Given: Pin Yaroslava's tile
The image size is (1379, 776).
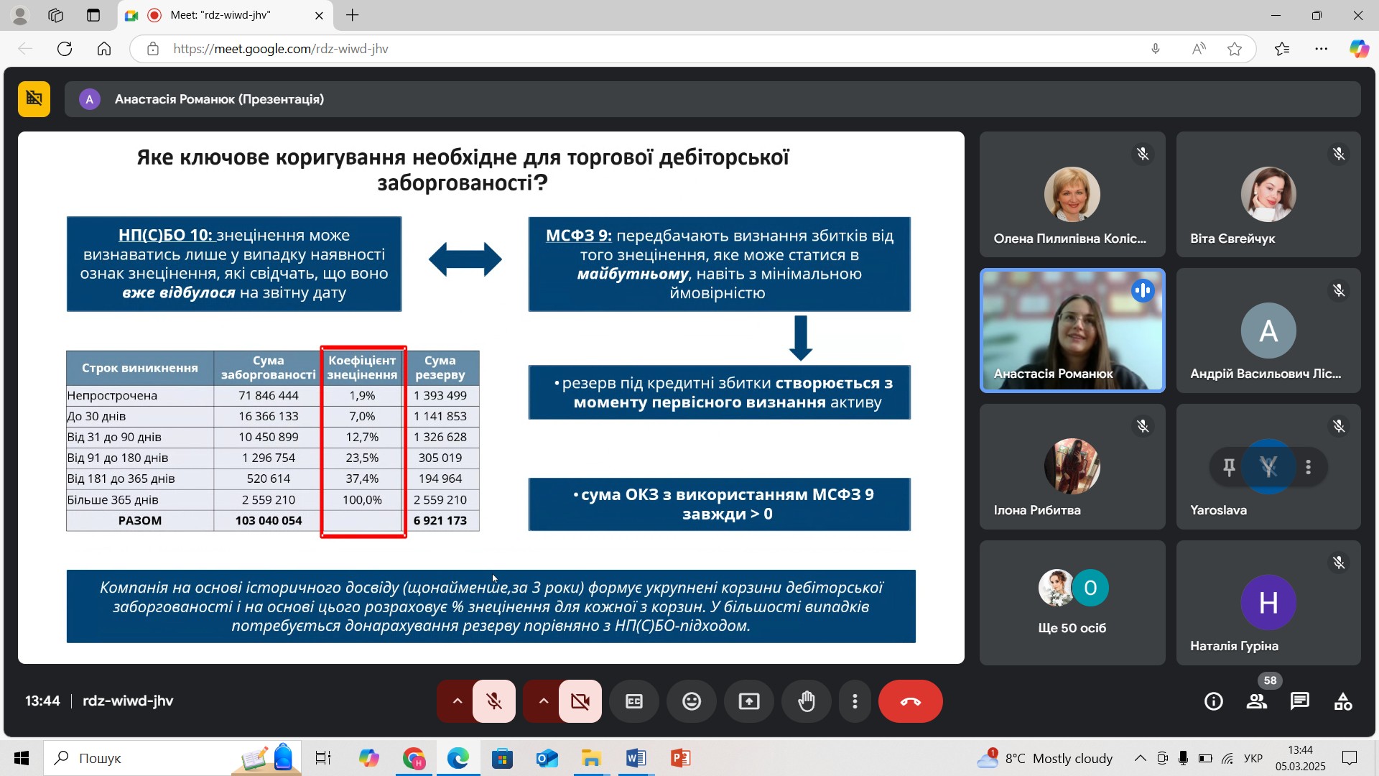Looking at the screenshot, I should 1229,467.
